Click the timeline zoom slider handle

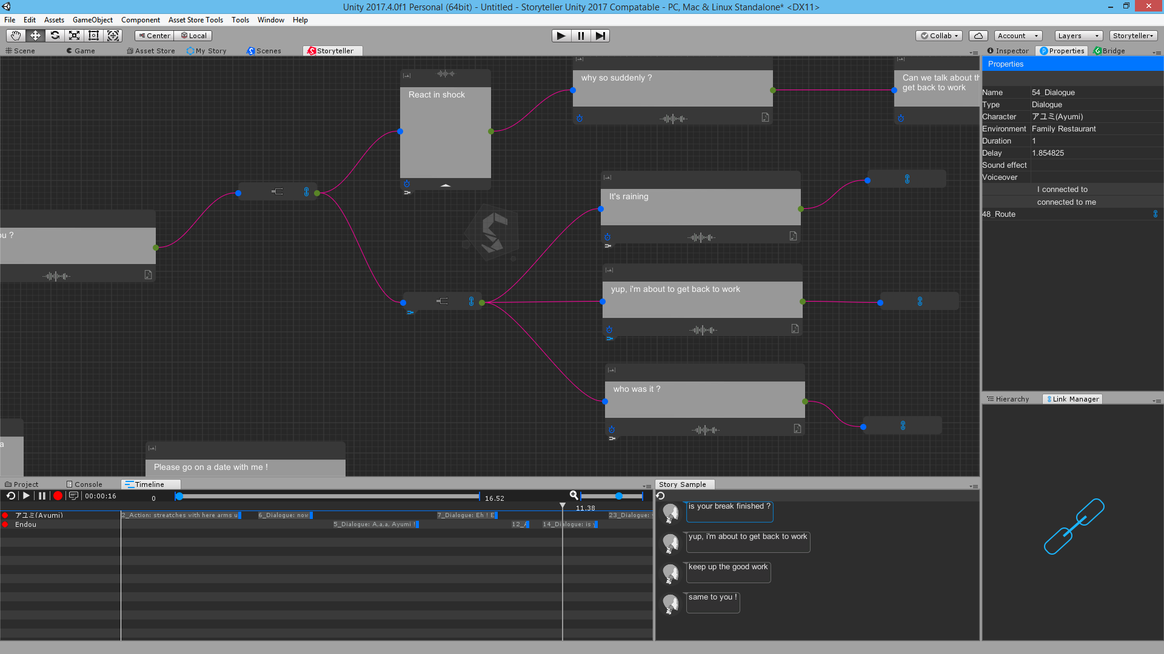pyautogui.click(x=619, y=496)
